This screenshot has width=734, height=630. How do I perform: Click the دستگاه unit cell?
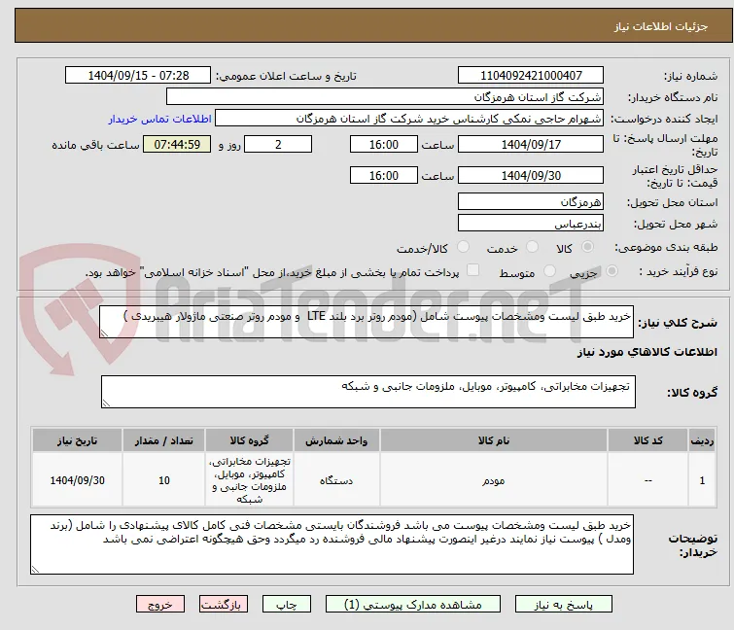click(x=336, y=480)
